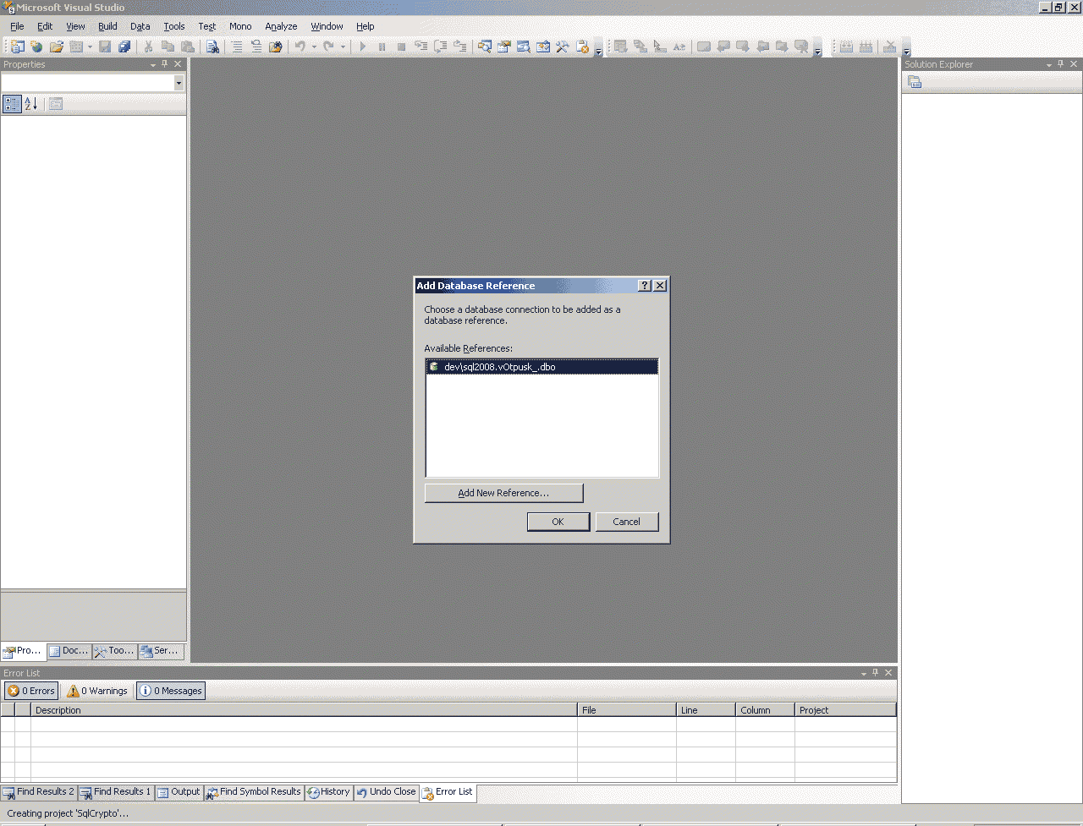Image resolution: width=1083 pixels, height=826 pixels.
Task: Click the help question mark in dialog
Action: [x=645, y=286]
